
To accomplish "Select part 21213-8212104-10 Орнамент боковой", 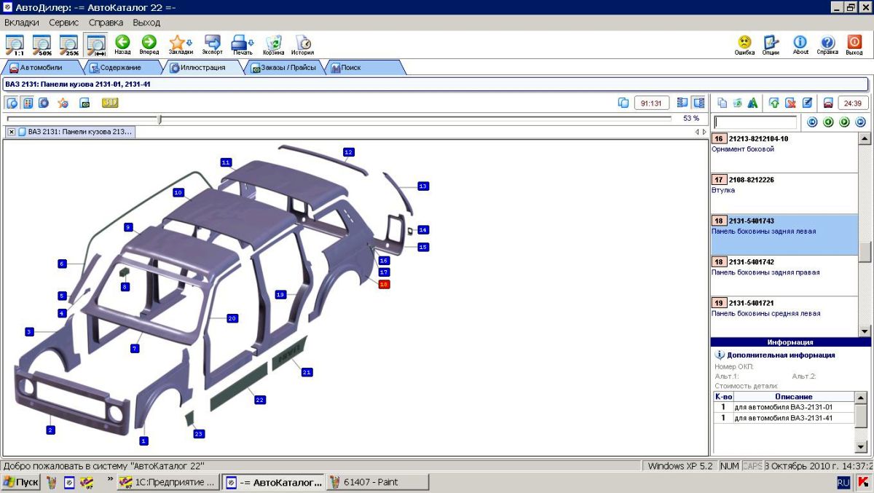I will (784, 152).
